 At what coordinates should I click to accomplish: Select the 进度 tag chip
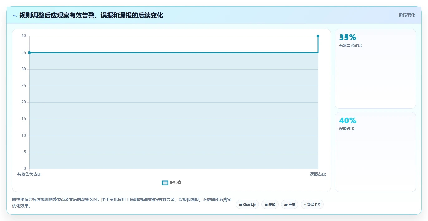tap(289, 204)
